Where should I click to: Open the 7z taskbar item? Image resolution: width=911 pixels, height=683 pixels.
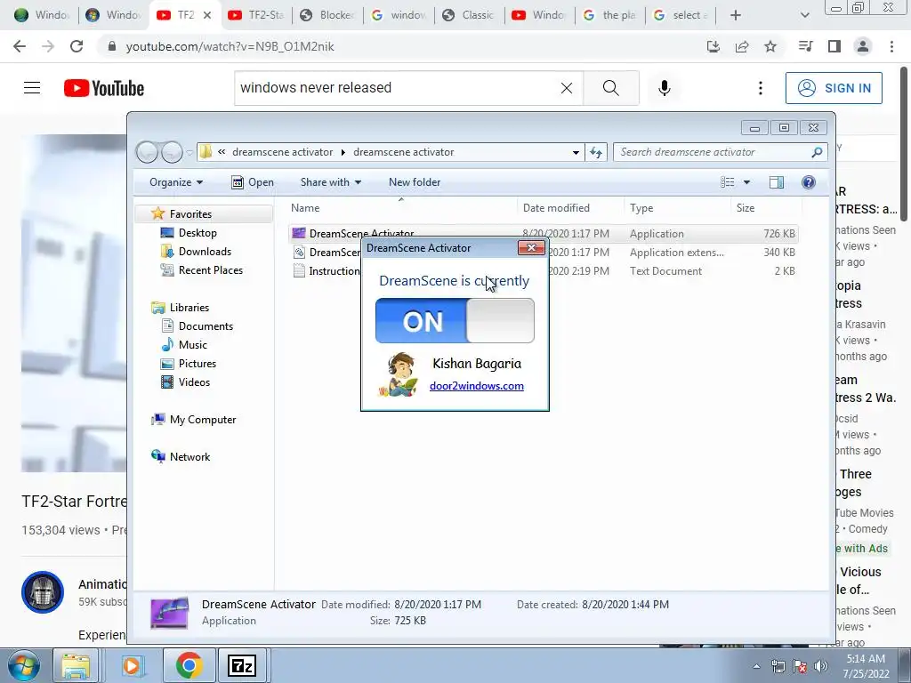click(242, 665)
